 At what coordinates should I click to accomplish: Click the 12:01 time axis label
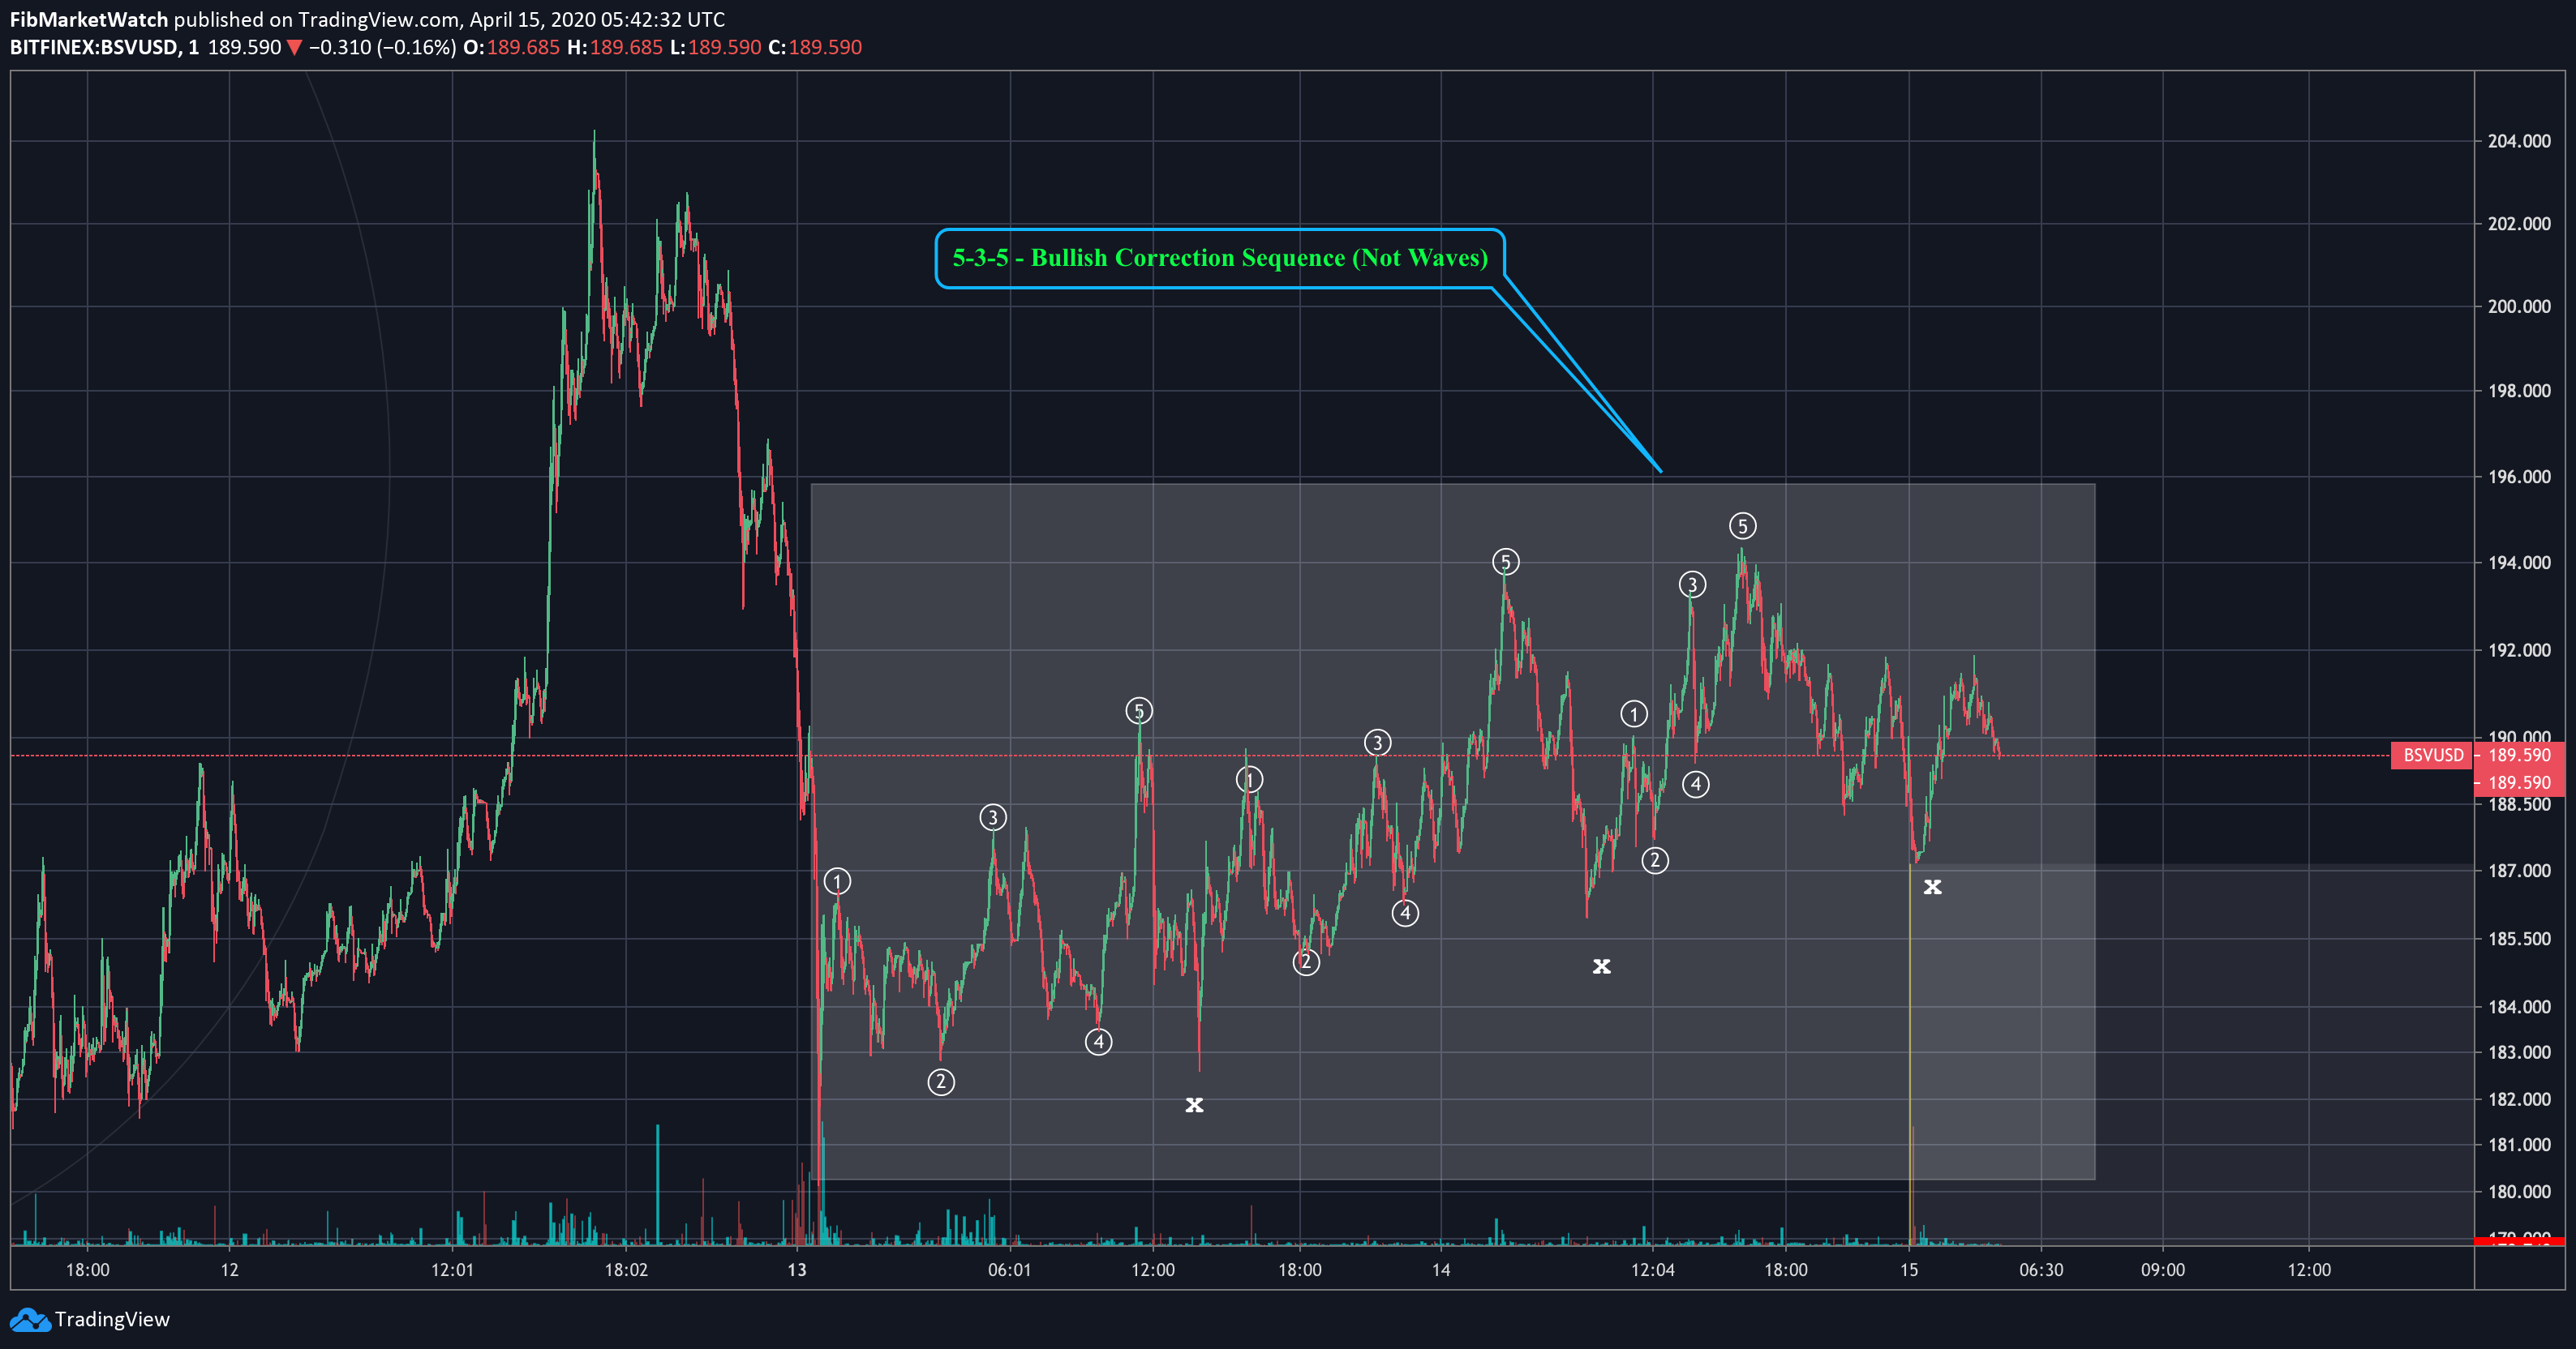(452, 1270)
